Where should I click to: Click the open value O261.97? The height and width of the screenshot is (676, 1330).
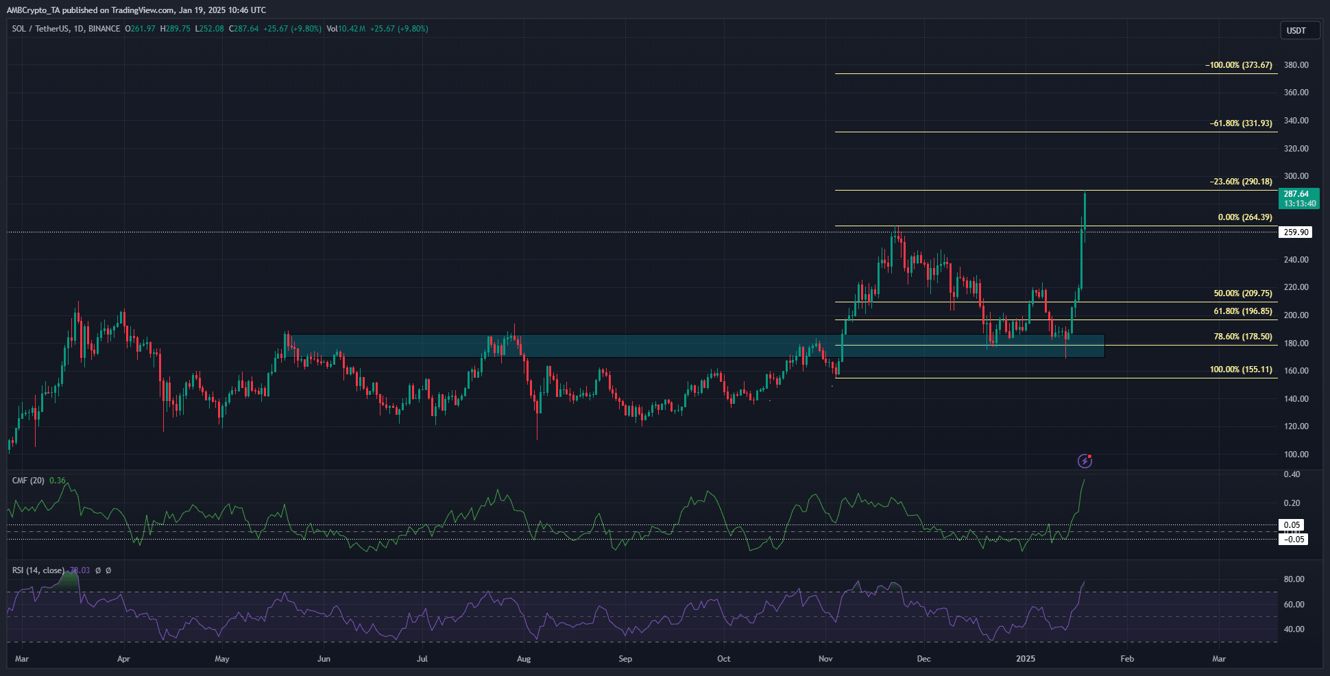pyautogui.click(x=141, y=29)
